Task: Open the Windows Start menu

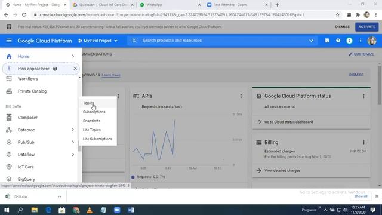Action: [x=7, y=210]
